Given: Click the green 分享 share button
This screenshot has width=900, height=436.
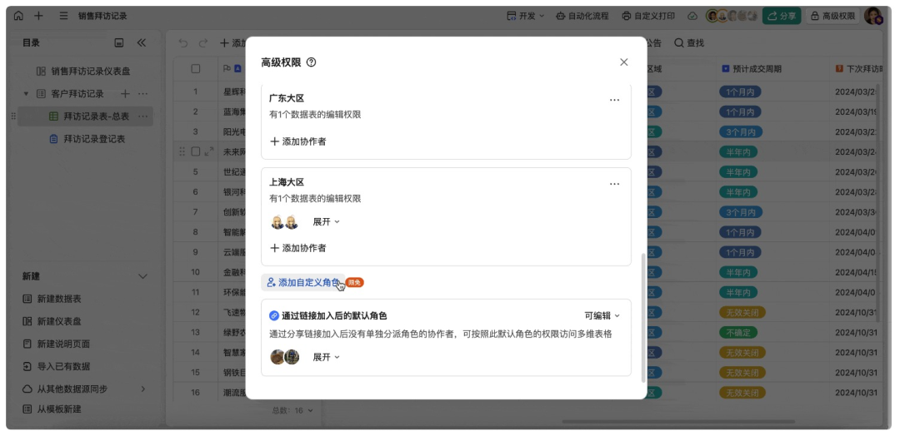Looking at the screenshot, I should point(781,16).
